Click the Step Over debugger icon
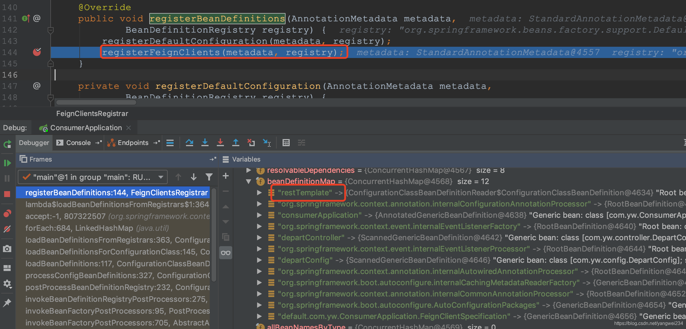The image size is (686, 329). coord(189,143)
